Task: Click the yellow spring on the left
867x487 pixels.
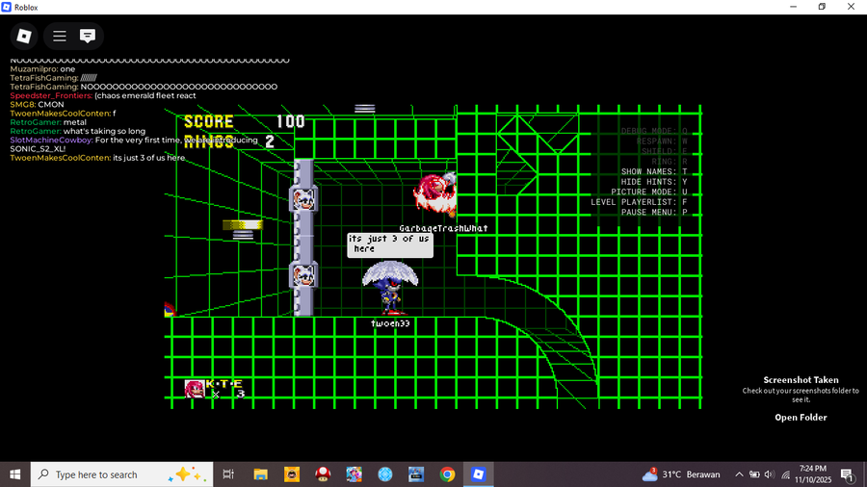Action: [x=242, y=229]
